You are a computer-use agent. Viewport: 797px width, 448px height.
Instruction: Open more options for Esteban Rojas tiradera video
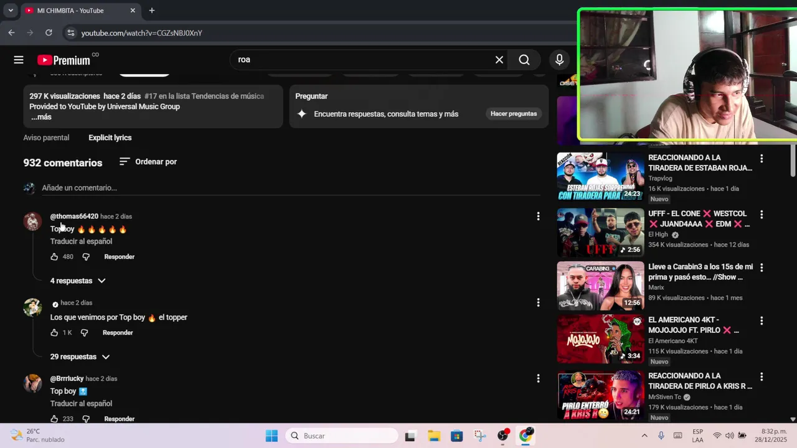(x=761, y=159)
